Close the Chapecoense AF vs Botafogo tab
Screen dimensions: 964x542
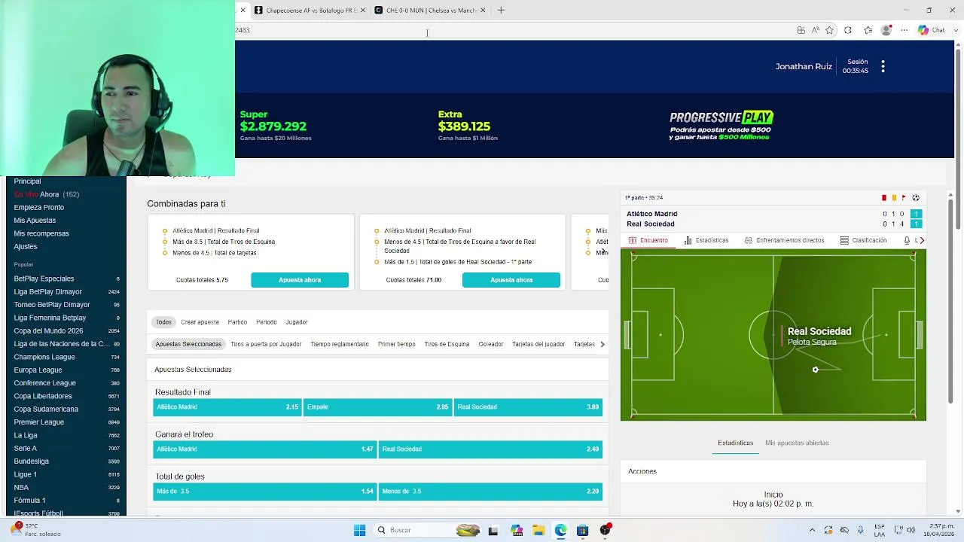(363, 10)
